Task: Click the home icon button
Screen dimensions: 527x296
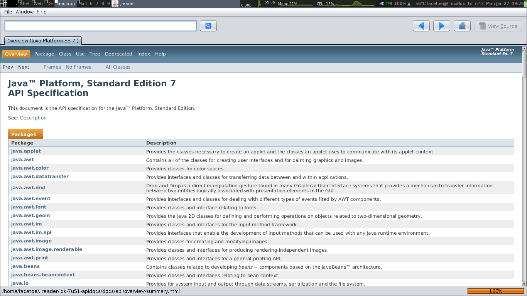Action: 462,26
